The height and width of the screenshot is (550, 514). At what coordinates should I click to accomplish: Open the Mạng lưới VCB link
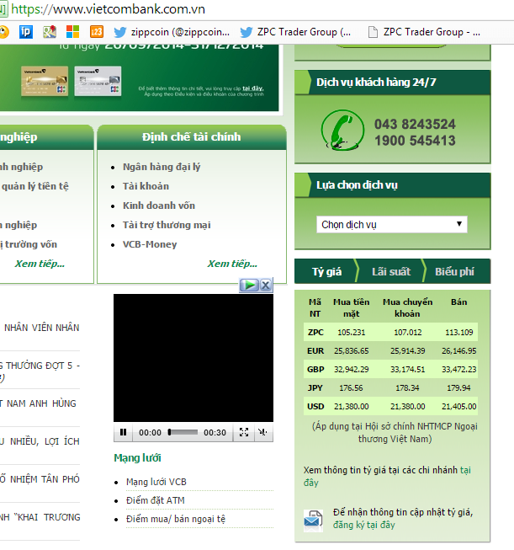click(156, 482)
